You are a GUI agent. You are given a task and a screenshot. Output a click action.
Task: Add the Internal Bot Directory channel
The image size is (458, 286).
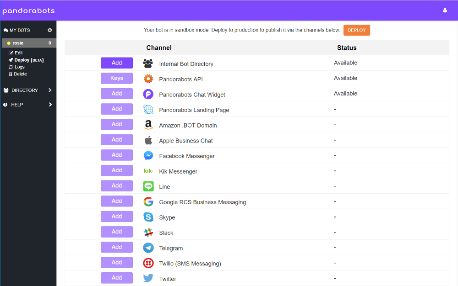point(117,63)
